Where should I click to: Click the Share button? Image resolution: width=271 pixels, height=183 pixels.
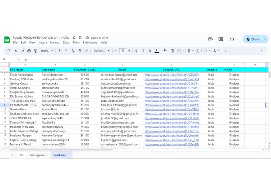coord(253,39)
